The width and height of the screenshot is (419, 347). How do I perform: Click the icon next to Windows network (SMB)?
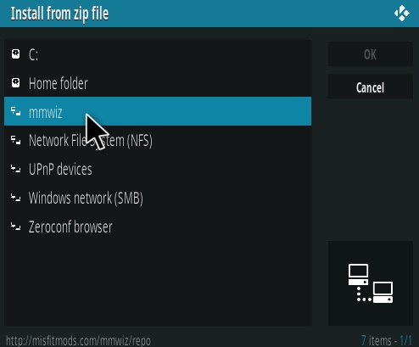tap(16, 198)
